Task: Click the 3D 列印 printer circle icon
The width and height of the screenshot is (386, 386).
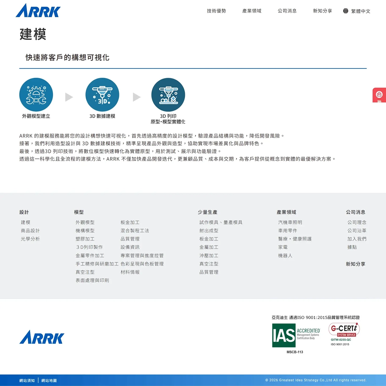Action: (168, 95)
